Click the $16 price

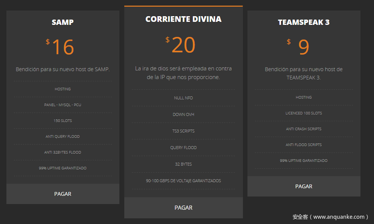click(x=60, y=47)
